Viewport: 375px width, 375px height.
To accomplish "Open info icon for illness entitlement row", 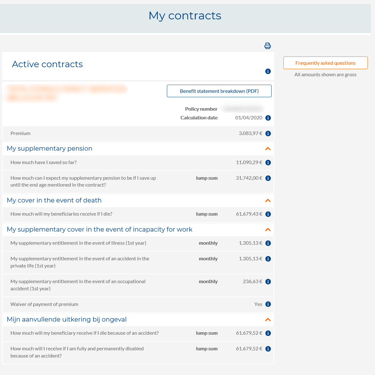I will (268, 243).
